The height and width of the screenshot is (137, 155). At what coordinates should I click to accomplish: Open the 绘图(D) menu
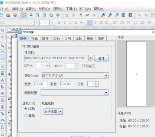[x=44, y=9]
